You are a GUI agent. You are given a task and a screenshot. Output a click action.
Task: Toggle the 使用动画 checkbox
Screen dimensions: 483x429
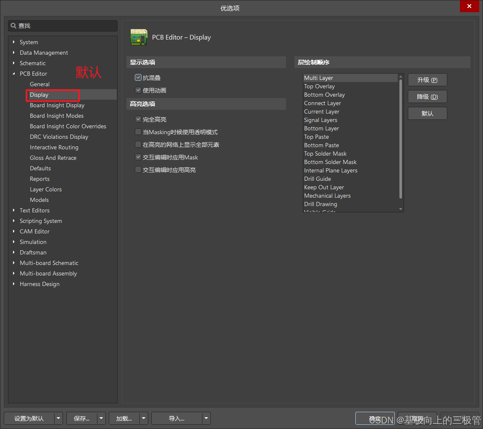pyautogui.click(x=138, y=90)
